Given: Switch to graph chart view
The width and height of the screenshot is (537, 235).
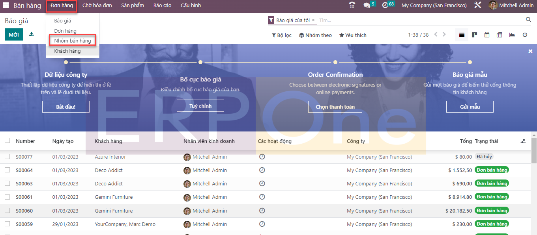Looking at the screenshot, I should click(x=512, y=35).
